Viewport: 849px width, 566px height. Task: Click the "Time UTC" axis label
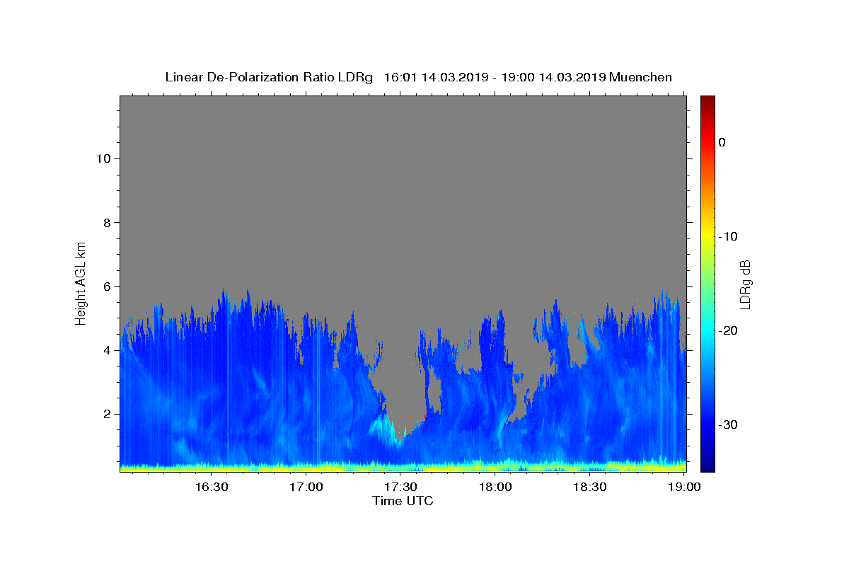pyautogui.click(x=403, y=501)
